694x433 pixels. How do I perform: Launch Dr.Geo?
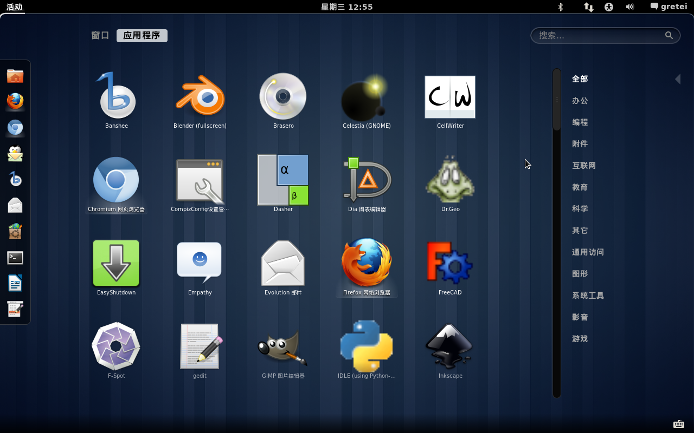point(450,185)
